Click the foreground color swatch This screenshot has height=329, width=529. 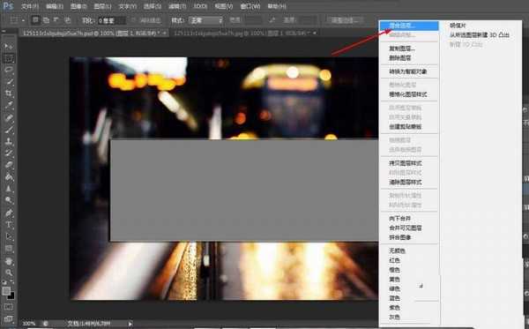coord(6,291)
